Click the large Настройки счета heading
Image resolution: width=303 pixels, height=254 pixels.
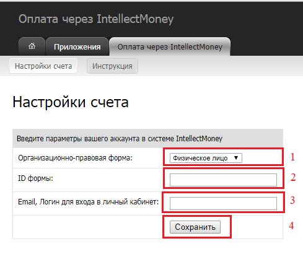(x=71, y=102)
